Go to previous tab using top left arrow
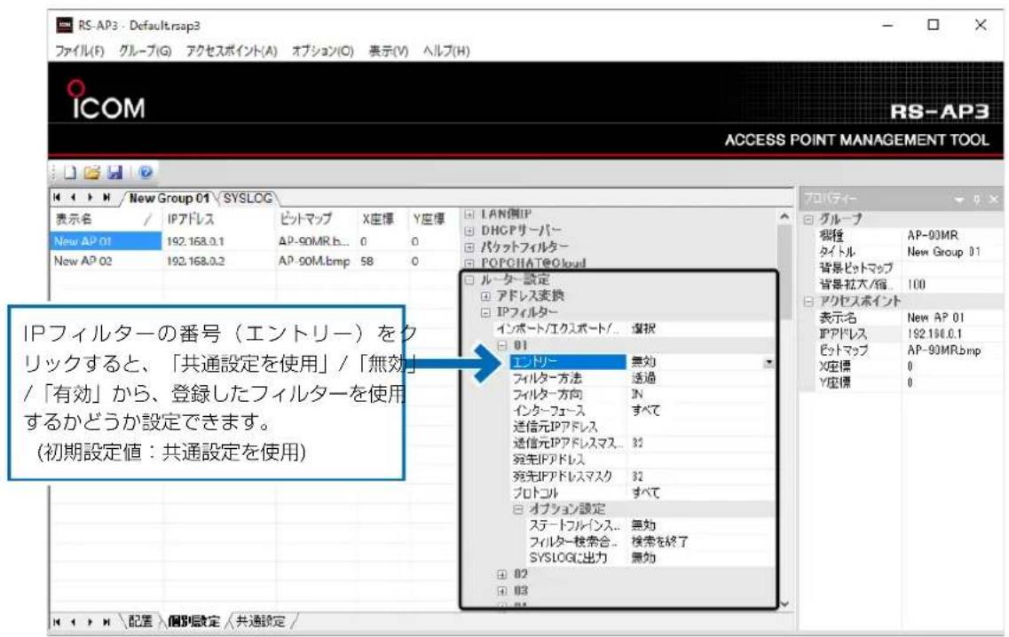1009x637 pixels. [74, 198]
